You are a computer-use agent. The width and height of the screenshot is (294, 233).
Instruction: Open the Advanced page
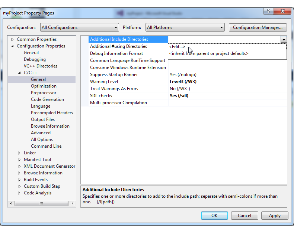click(41, 133)
